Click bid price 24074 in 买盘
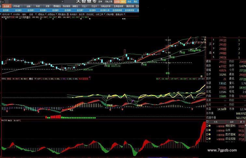Viewport: 246px width, 158px height. (x=223, y=57)
